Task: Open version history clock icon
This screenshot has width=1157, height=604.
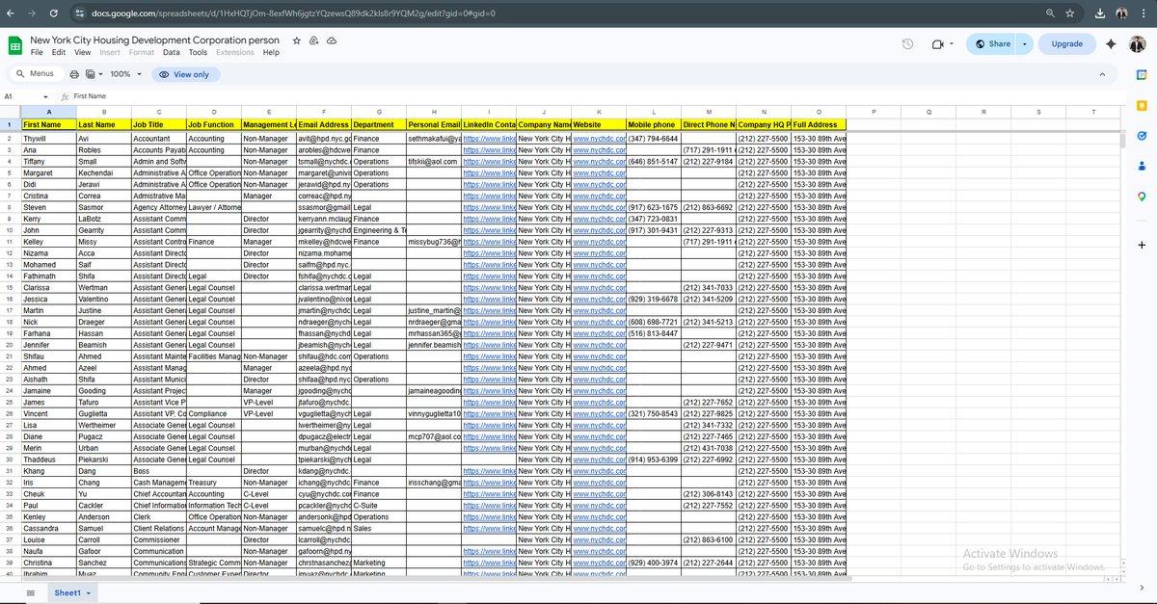Action: (907, 44)
